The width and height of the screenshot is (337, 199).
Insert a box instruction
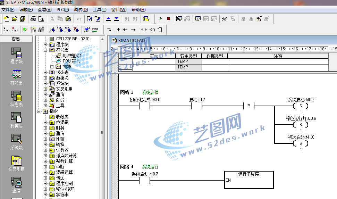[x=160, y=30]
